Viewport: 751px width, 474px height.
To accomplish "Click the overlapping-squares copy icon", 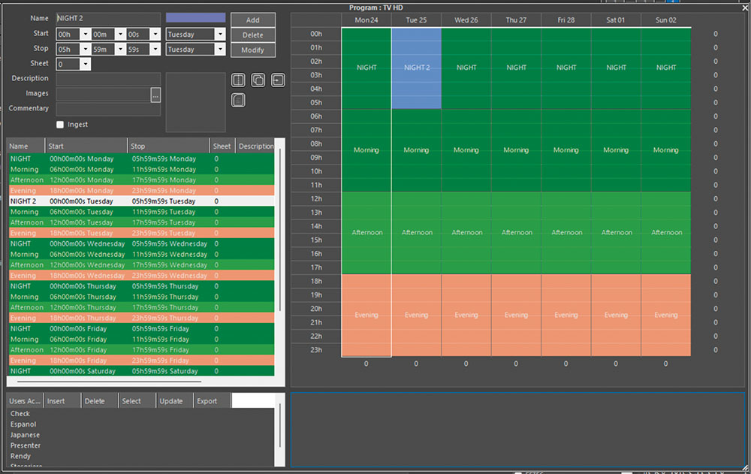I will tap(258, 80).
